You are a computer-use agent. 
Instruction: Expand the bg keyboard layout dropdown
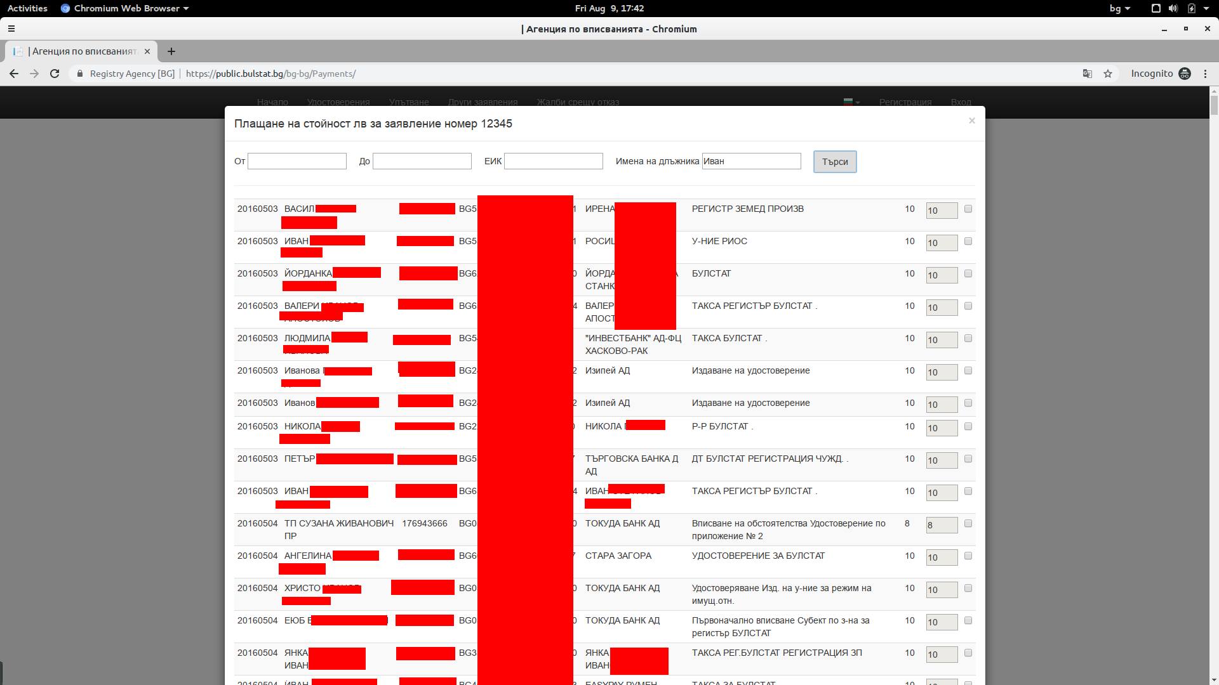[1120, 8]
